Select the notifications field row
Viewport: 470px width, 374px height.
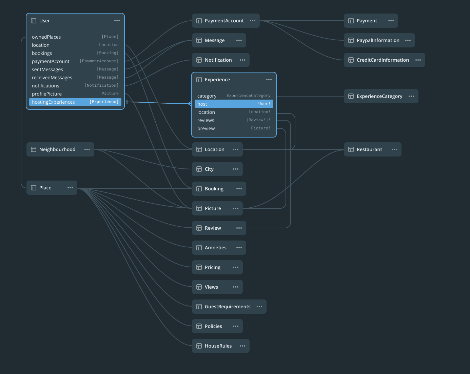pyautogui.click(x=75, y=86)
